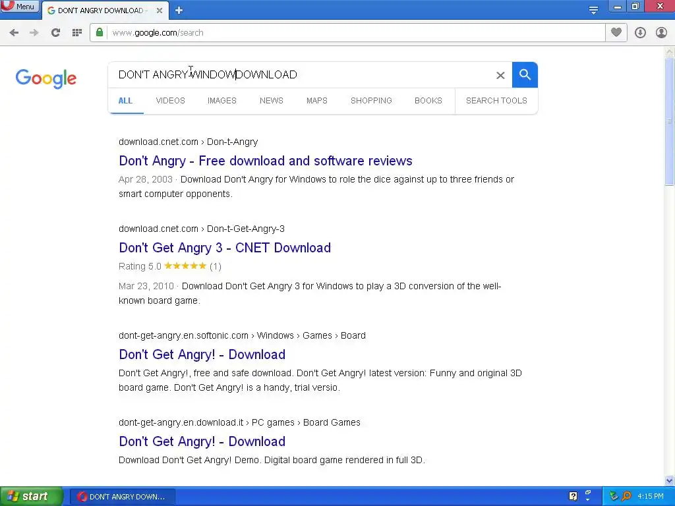
Task: Switch to the SHOPPING tab
Action: 371,101
